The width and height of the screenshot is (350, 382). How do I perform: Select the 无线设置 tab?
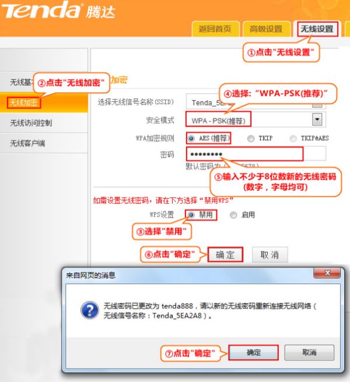pos(317,29)
